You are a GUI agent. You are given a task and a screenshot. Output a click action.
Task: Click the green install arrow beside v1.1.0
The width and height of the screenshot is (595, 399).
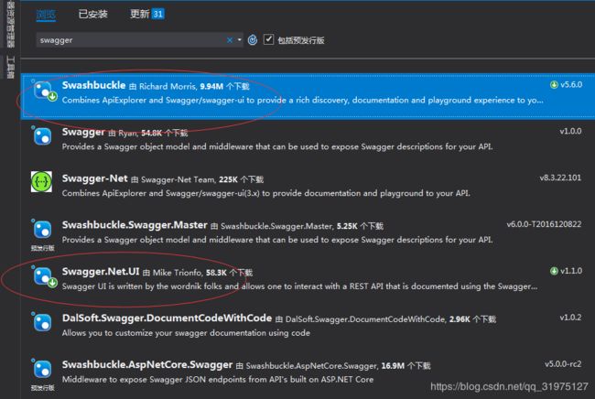point(554,271)
